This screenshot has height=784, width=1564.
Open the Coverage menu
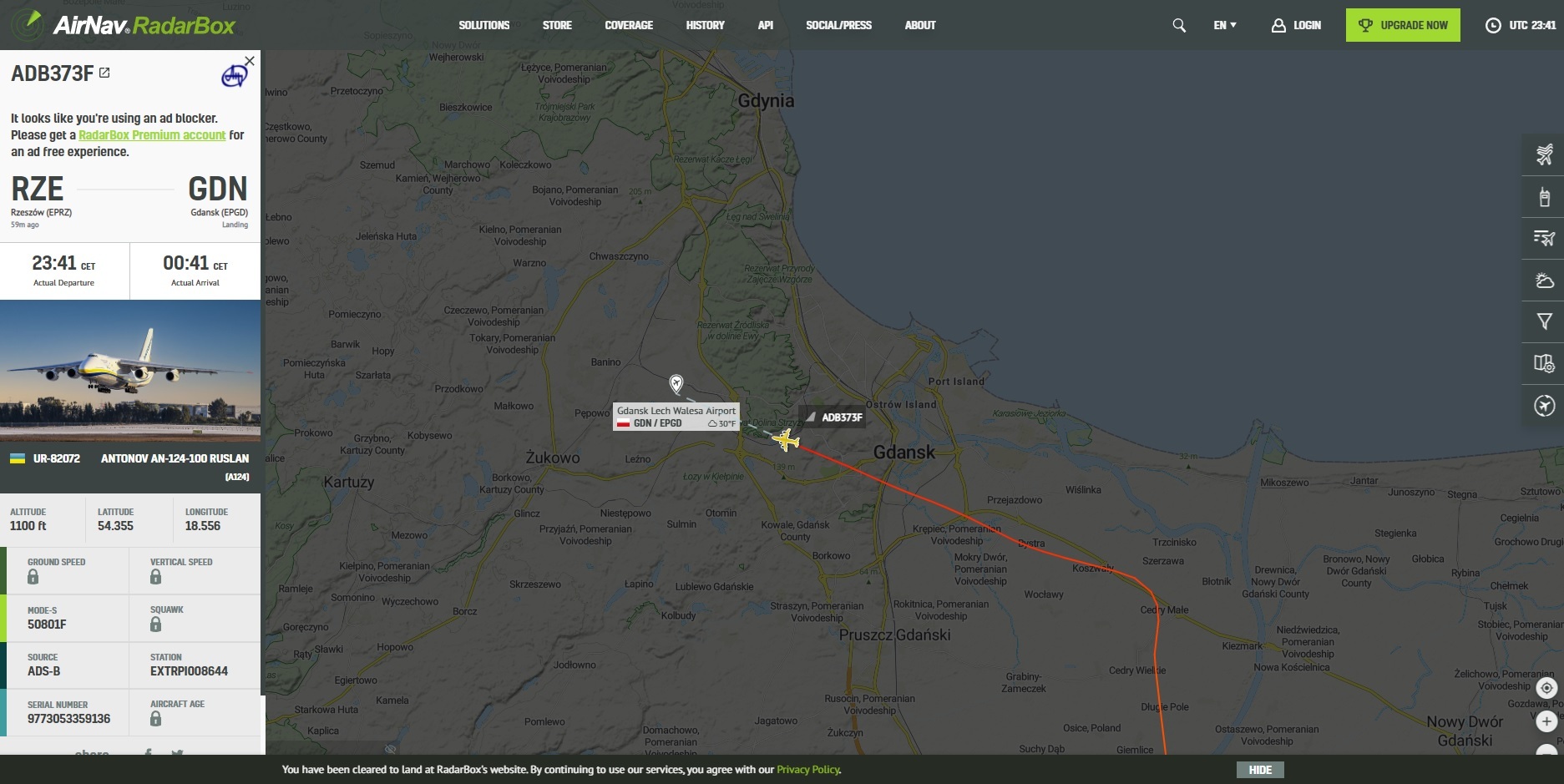pos(629,25)
